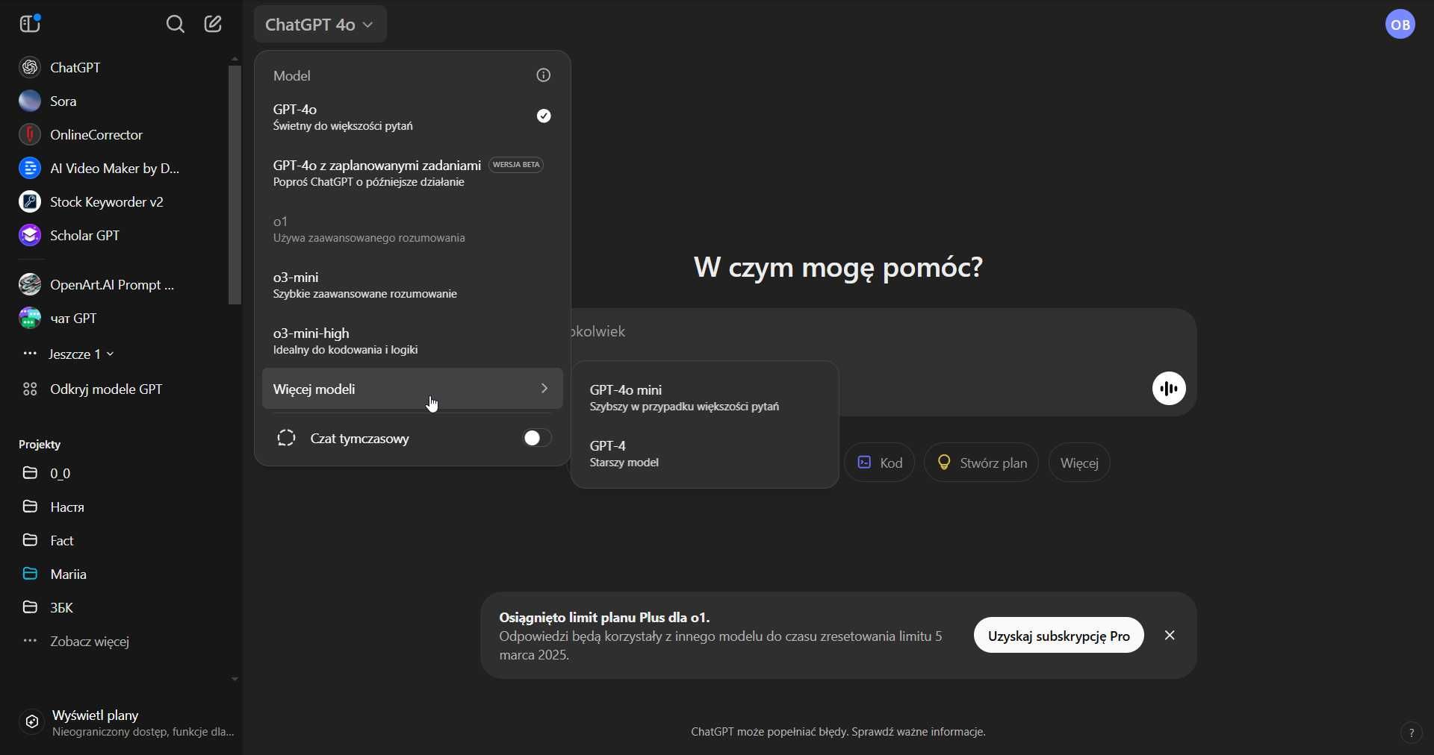Viewport: 1434px width, 755px height.
Task: Click the Kod suggestion chip
Action: point(879,463)
